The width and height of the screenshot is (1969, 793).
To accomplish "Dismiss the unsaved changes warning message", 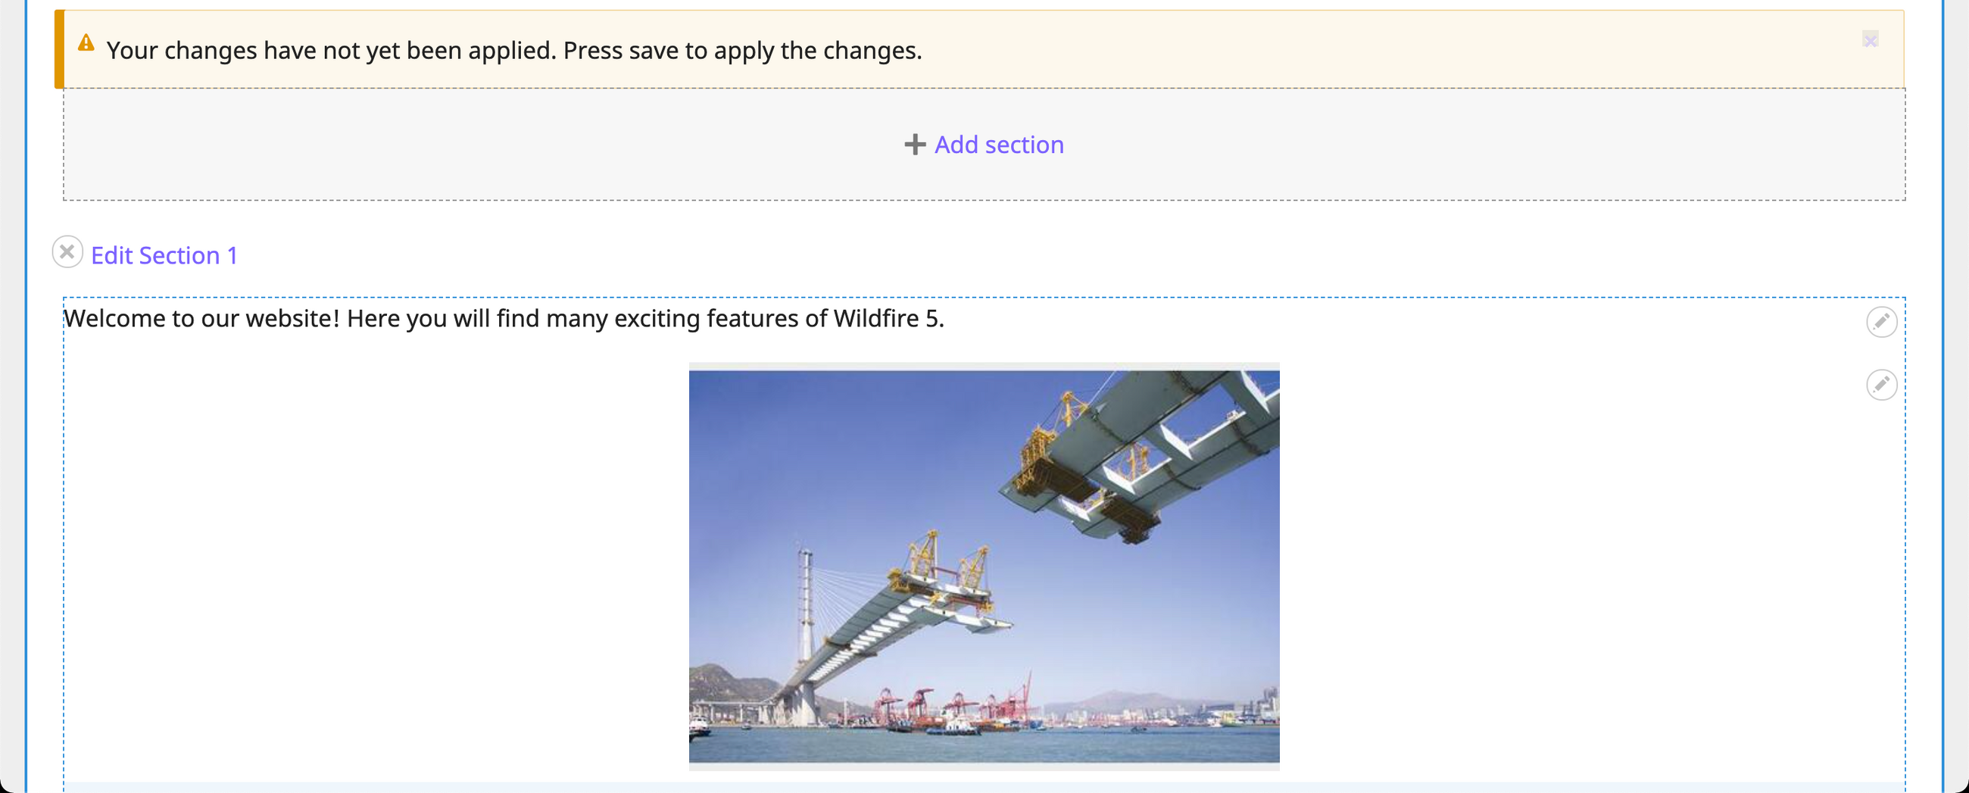I will click(1870, 40).
